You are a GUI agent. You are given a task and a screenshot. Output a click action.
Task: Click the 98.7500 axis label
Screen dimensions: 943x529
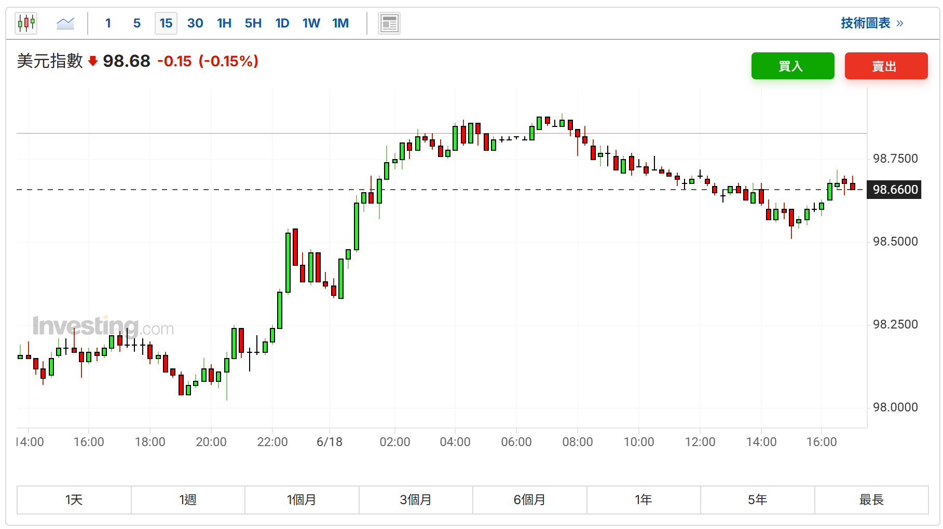click(x=895, y=159)
